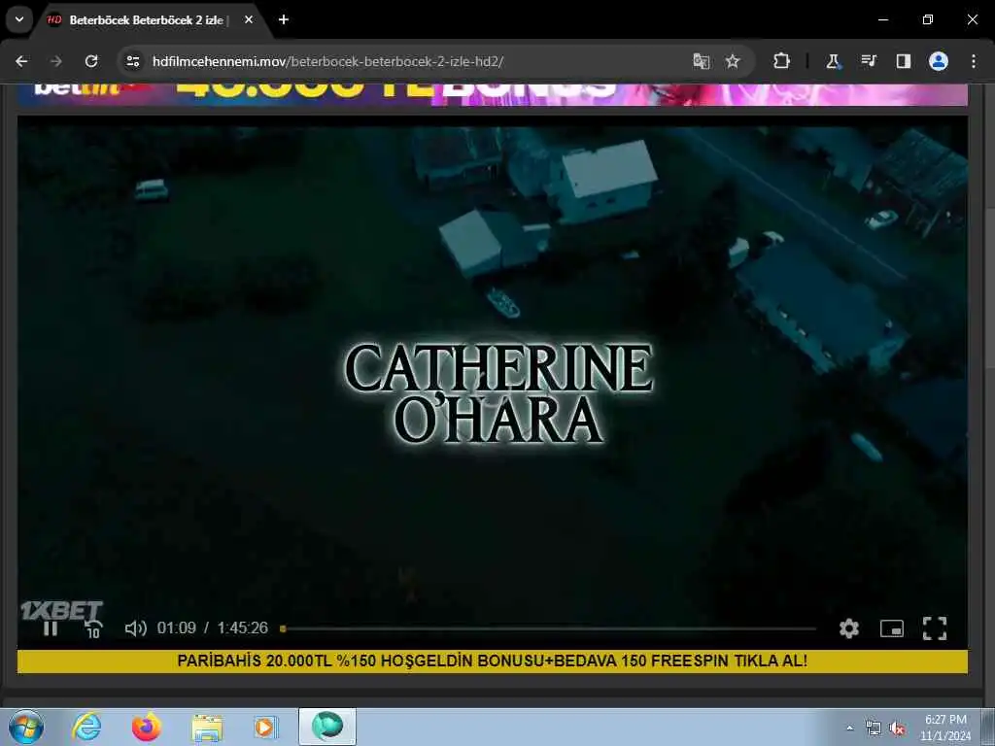995x746 pixels.
Task: Click the 1XBET logo in the player
Action: click(x=61, y=610)
